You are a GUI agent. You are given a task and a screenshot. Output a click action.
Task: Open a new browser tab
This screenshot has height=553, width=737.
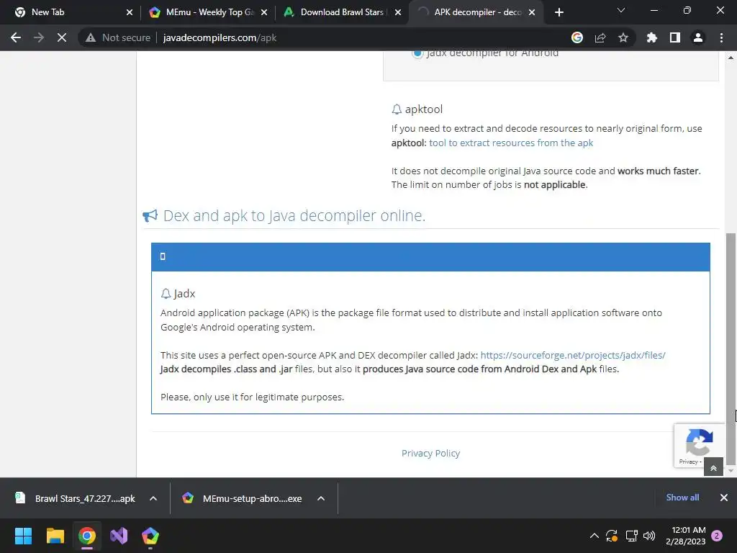pos(559,12)
